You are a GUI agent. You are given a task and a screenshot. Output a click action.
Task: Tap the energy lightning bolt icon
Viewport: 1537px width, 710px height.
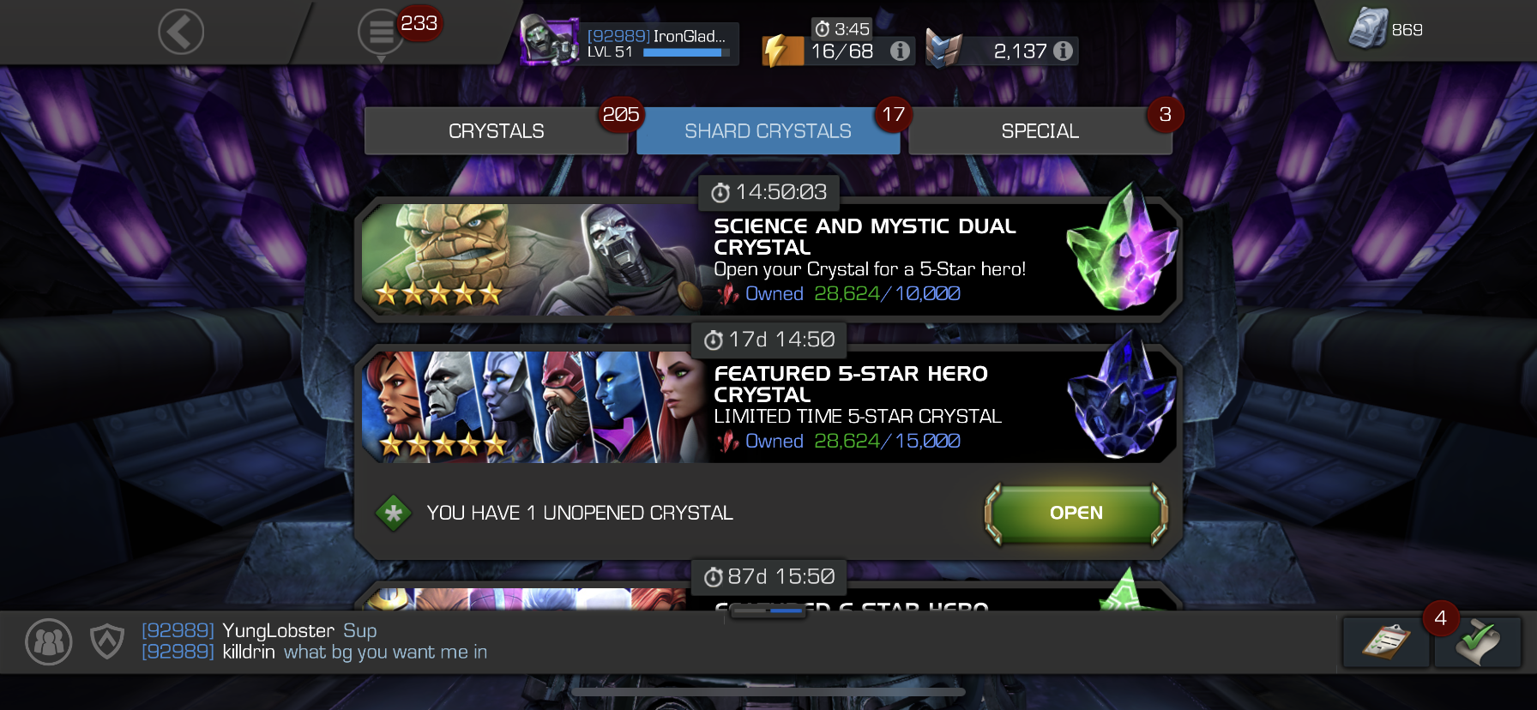point(781,51)
